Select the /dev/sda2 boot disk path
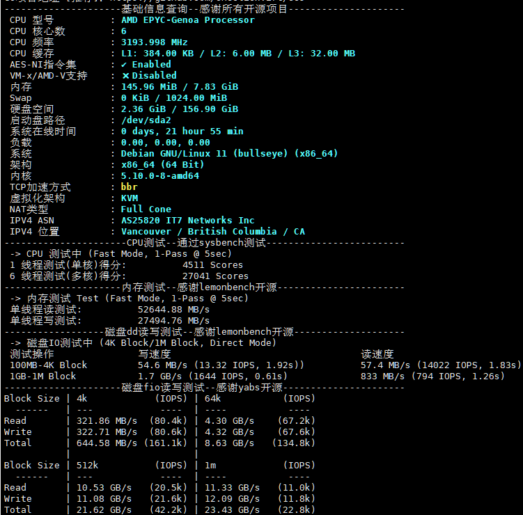 click(146, 120)
